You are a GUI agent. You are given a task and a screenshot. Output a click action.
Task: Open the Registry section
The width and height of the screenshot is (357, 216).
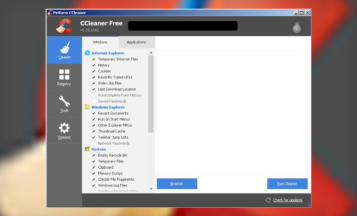[x=64, y=77]
